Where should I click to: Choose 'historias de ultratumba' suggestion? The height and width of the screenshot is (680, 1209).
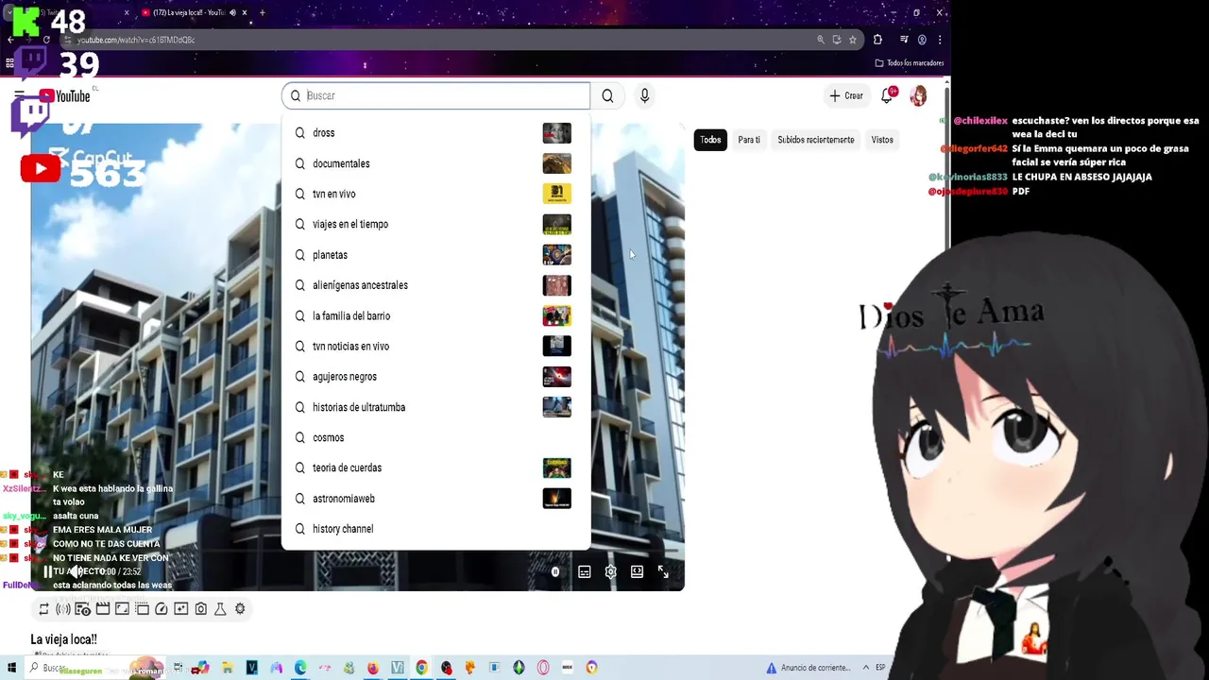point(435,407)
